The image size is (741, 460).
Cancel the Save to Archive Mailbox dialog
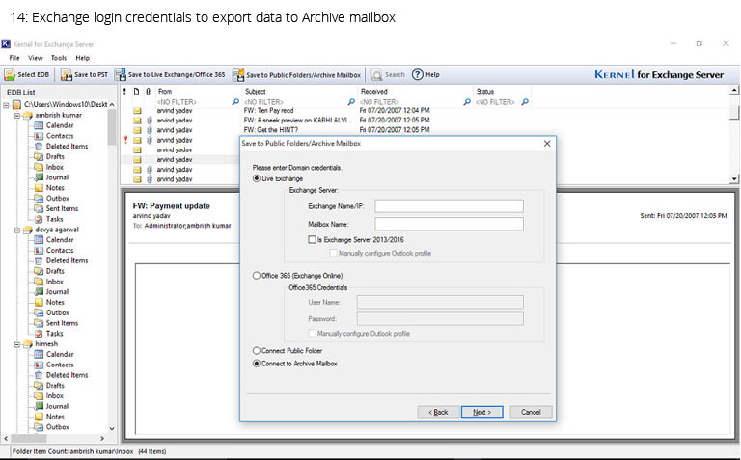(x=531, y=412)
